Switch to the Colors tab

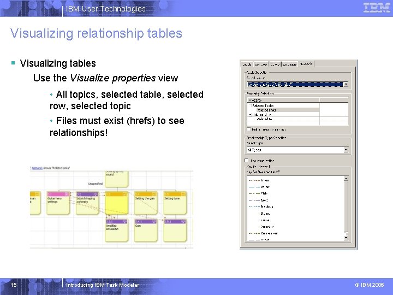[275, 64]
